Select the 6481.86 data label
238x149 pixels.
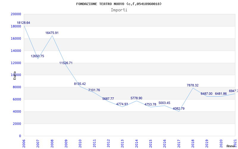tap(221, 94)
